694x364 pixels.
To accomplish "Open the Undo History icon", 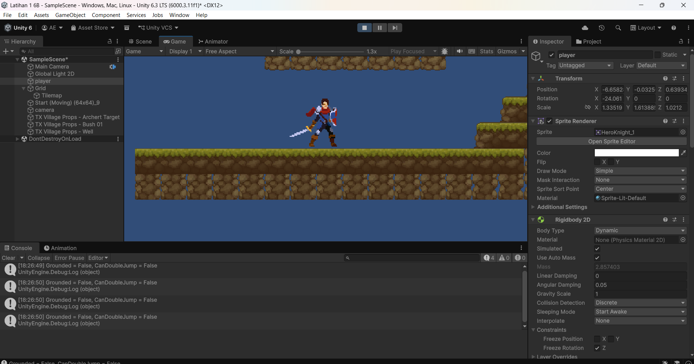I will pyautogui.click(x=601, y=28).
